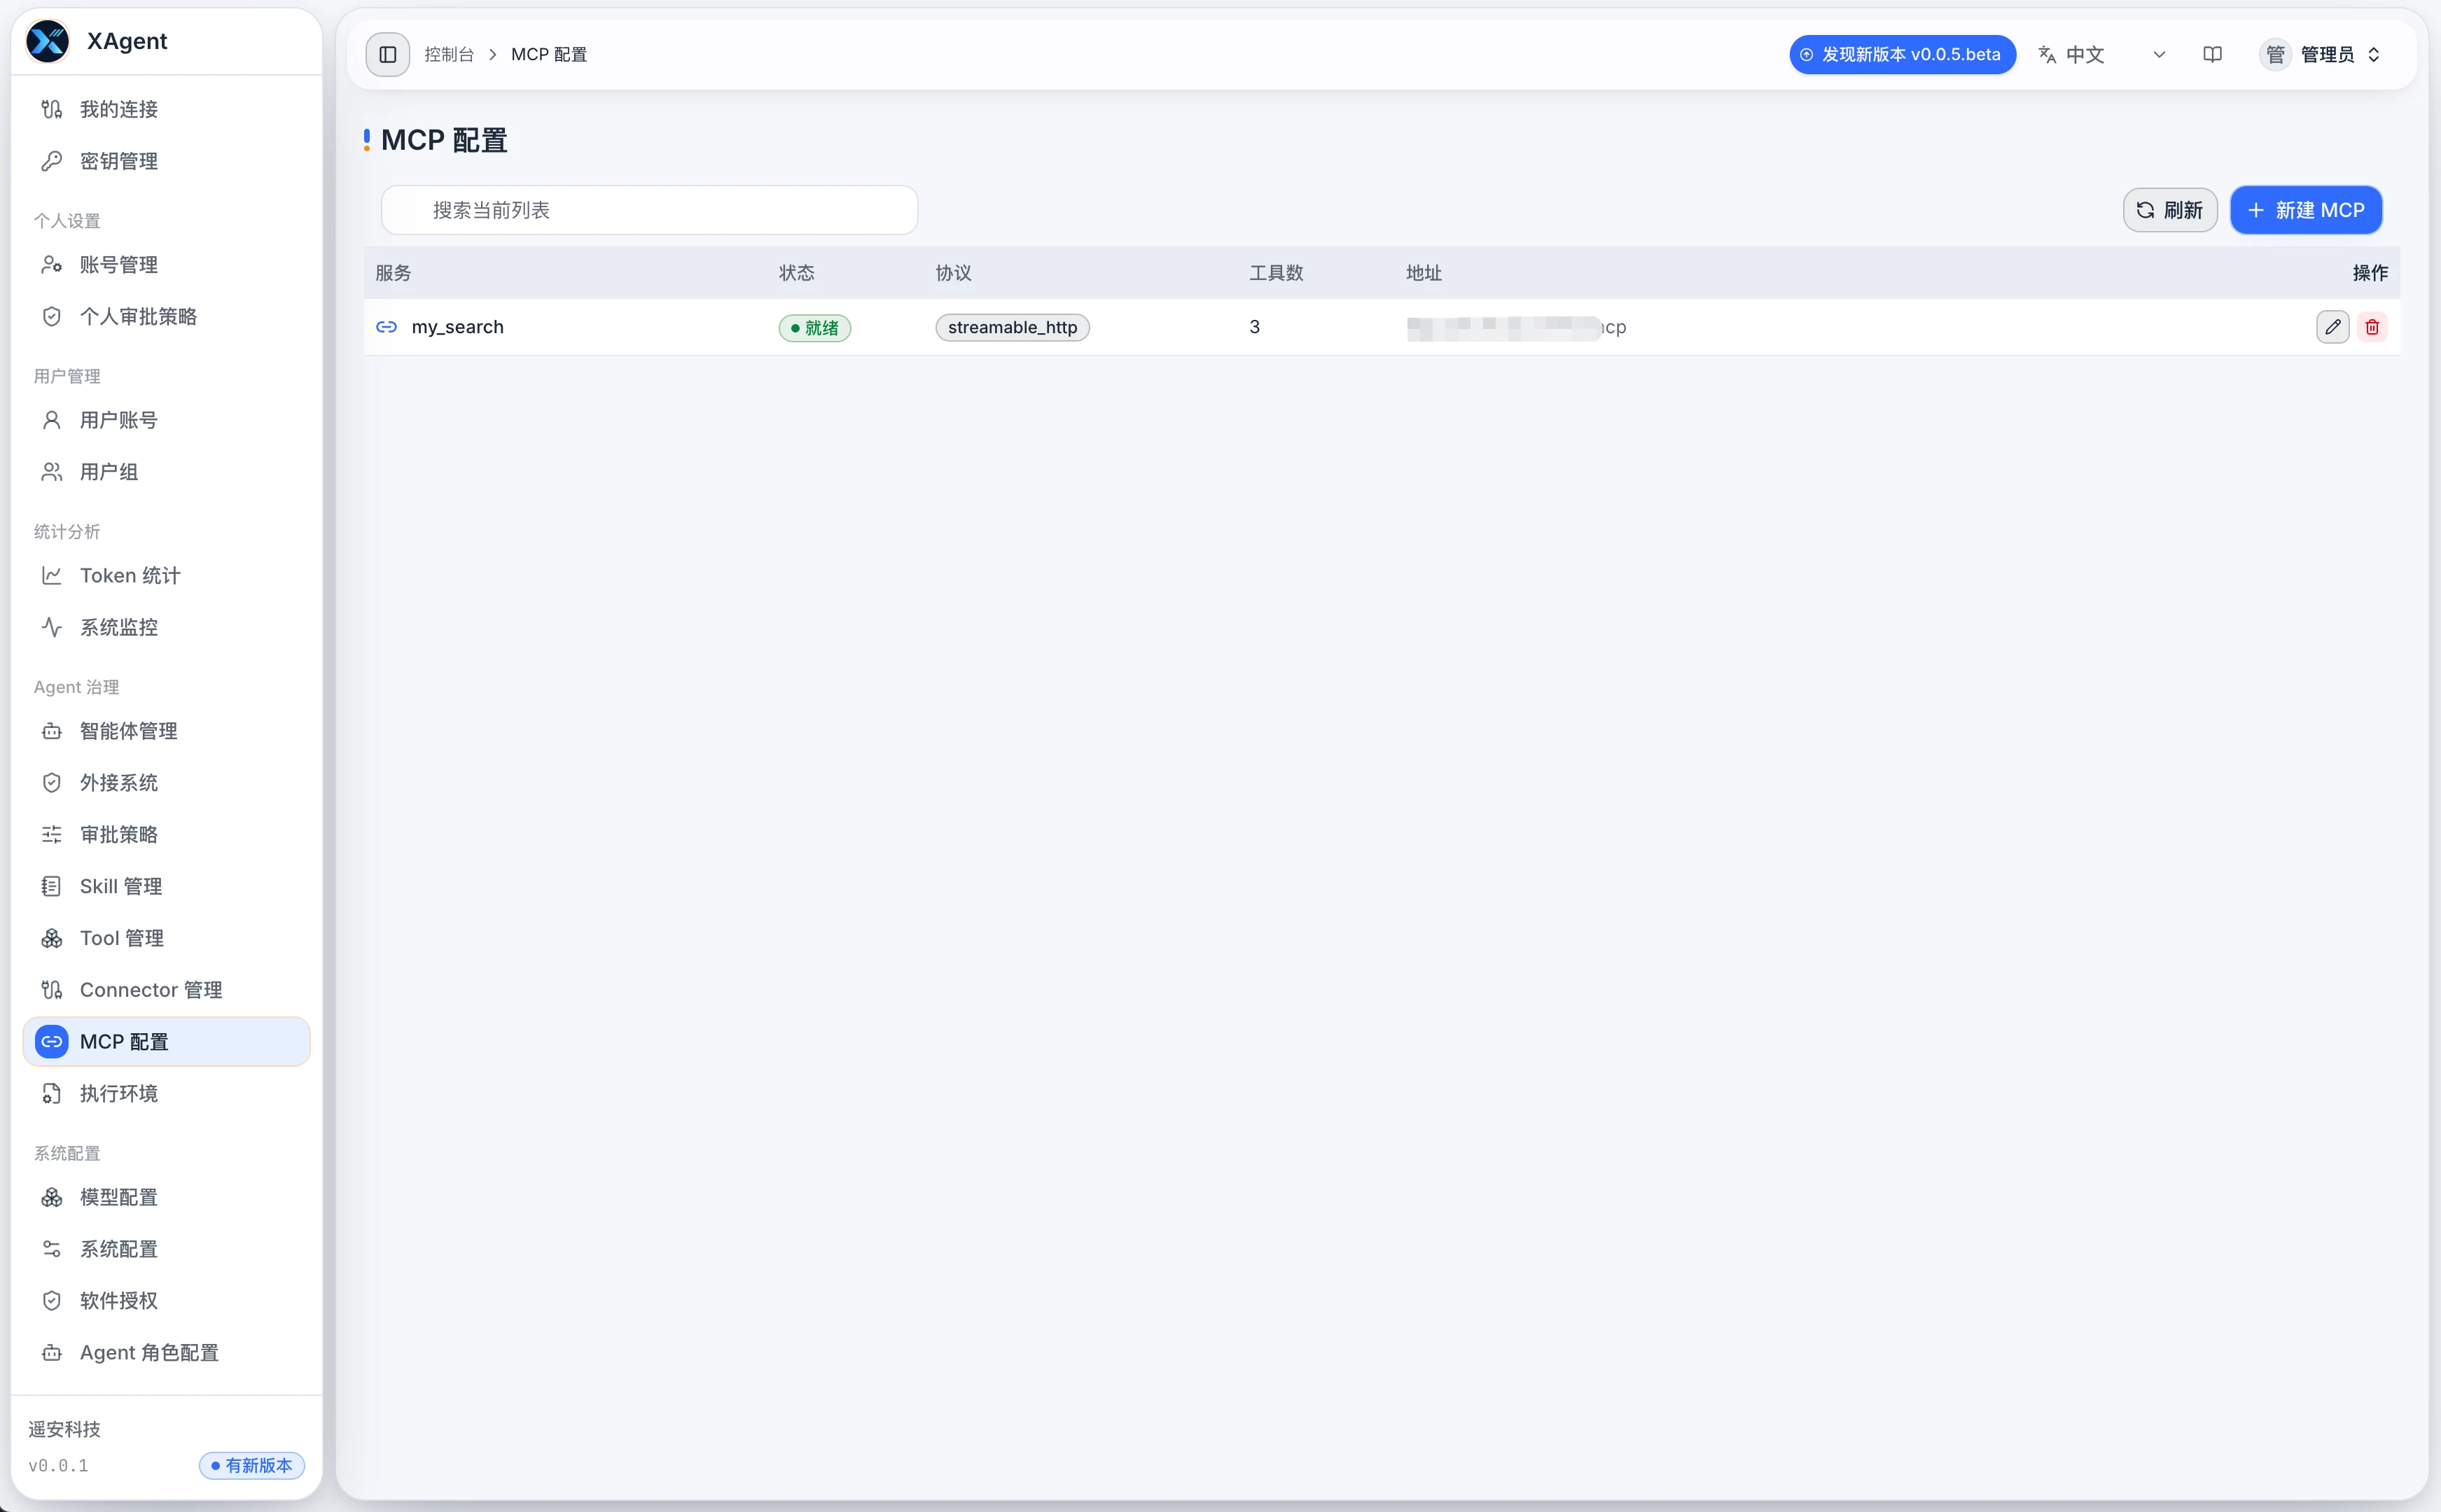Click the streamable_http protocol tag
The height and width of the screenshot is (1512, 2441).
1012,327
